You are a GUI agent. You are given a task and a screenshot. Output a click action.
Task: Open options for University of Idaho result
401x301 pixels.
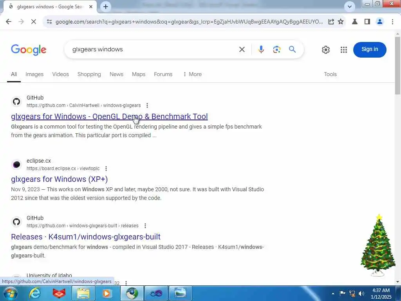126,283
